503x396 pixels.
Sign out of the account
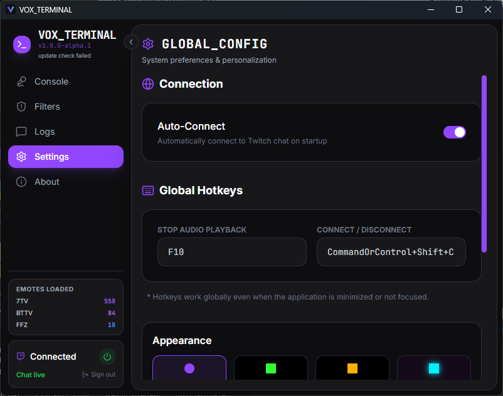[x=99, y=375]
